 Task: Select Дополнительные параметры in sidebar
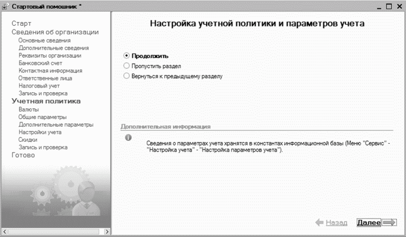click(x=56, y=125)
